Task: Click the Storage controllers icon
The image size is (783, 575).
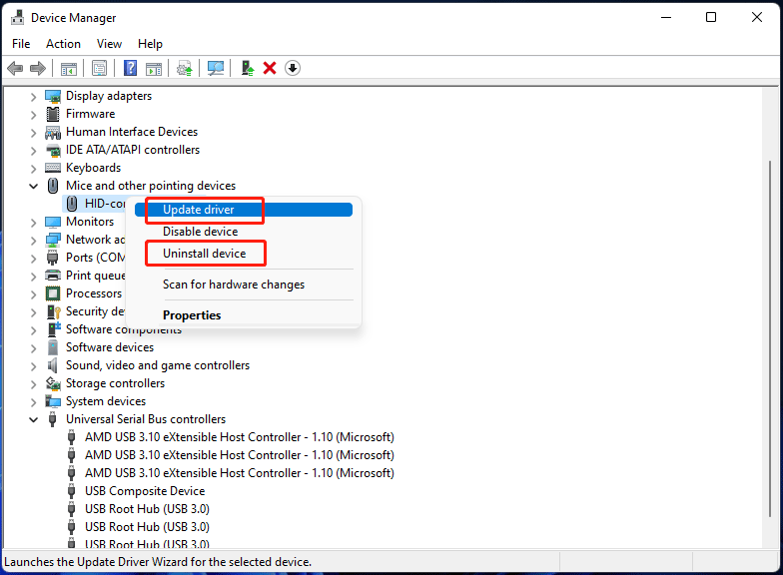Action: pos(53,383)
